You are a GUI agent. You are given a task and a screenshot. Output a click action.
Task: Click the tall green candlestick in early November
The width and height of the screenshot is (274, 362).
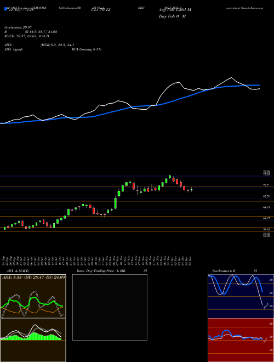click(115, 203)
